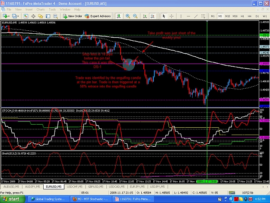This screenshot has height=203, width=270.
Task: Switch to the AUDJPY,M5 chart tab
Action: [32, 187]
